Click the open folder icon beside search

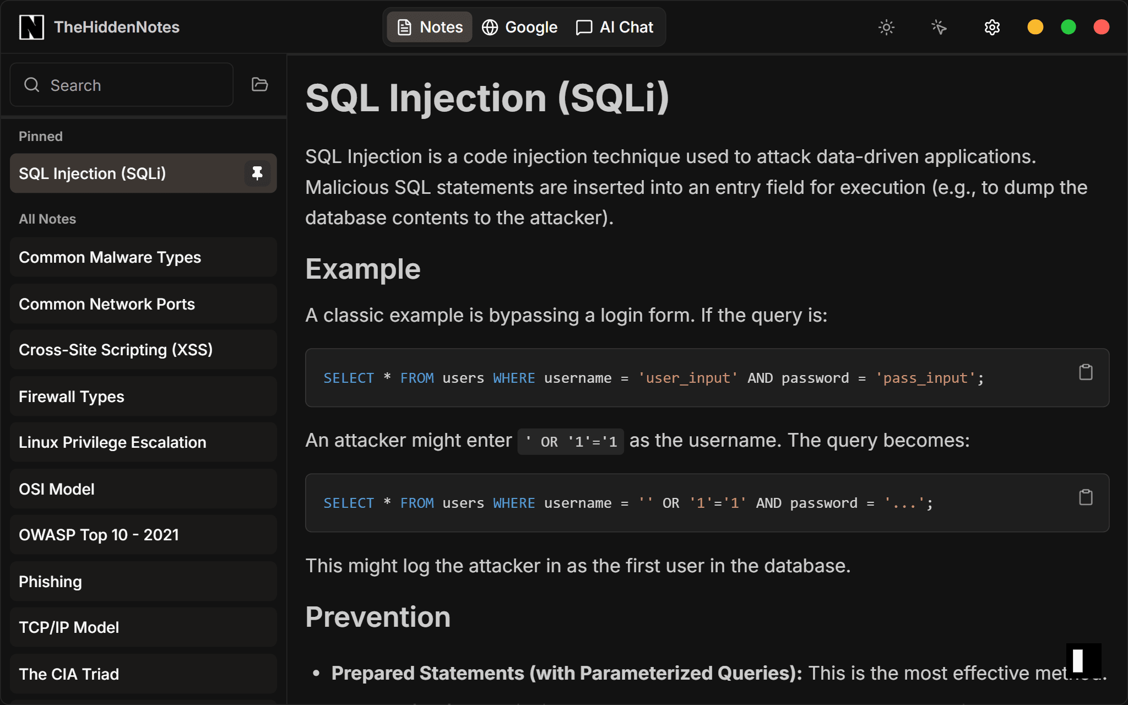coord(259,84)
